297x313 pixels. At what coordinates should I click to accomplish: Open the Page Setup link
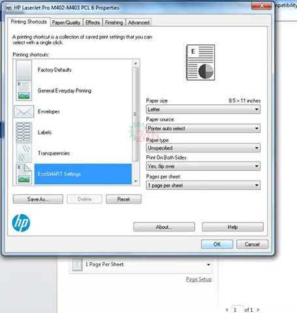pyautogui.click(x=198, y=279)
